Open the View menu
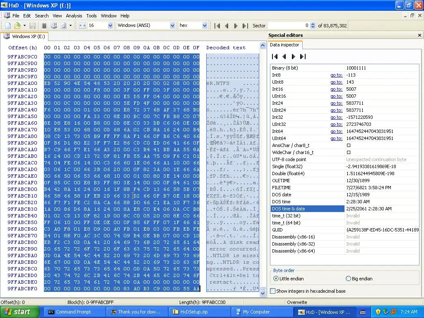 (x=57, y=16)
